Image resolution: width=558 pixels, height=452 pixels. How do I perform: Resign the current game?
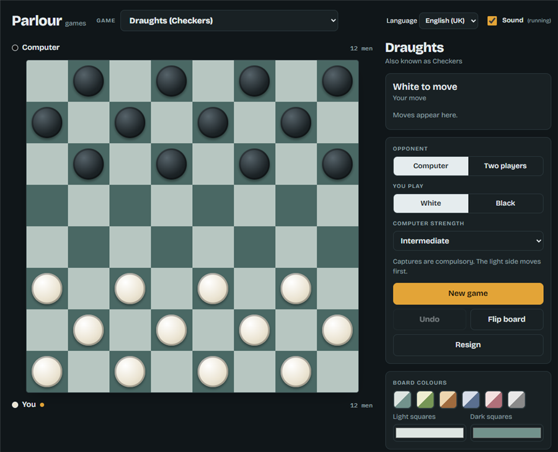pos(468,345)
